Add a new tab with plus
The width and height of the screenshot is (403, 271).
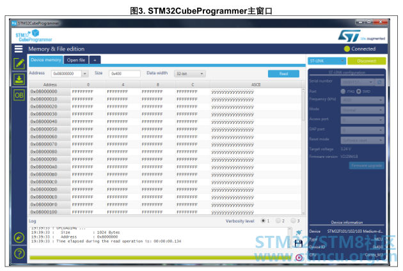(95, 60)
